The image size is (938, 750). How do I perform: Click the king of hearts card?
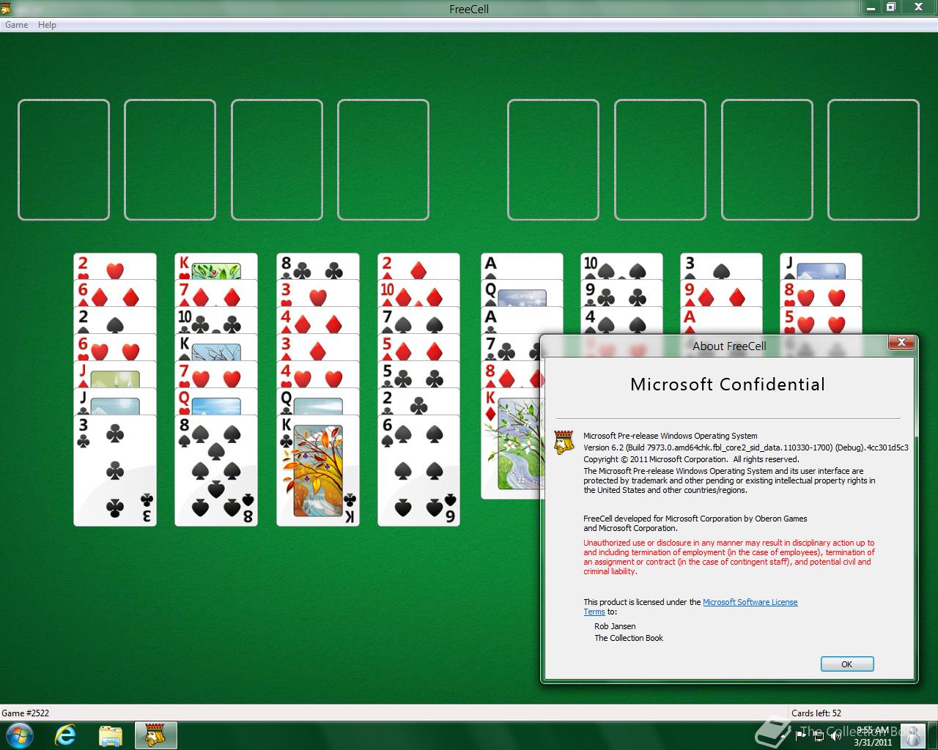pos(216,267)
